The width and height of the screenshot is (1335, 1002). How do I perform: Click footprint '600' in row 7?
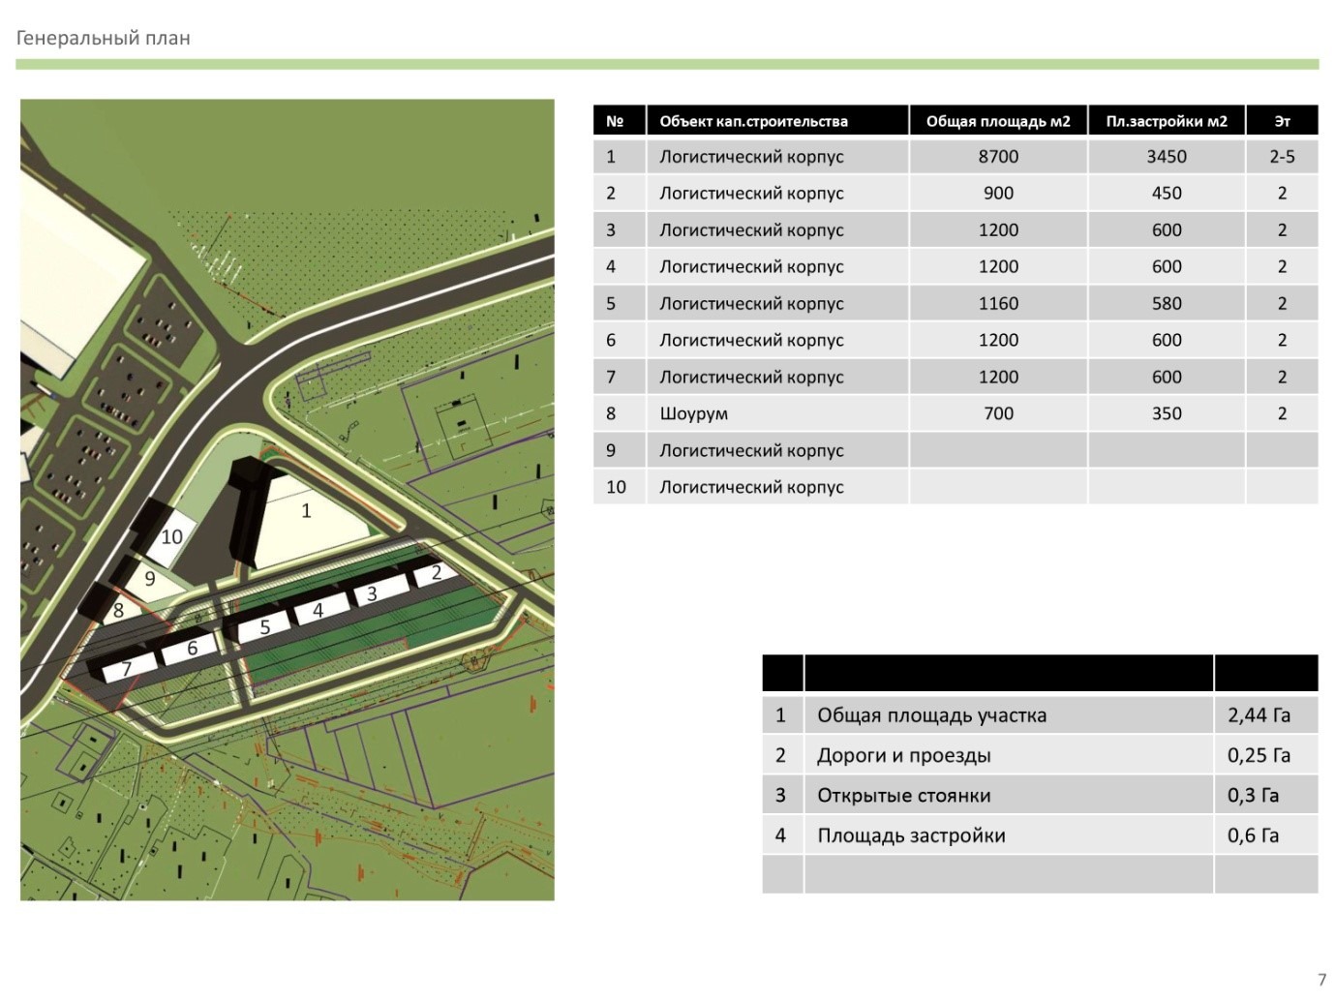pyautogui.click(x=1167, y=377)
